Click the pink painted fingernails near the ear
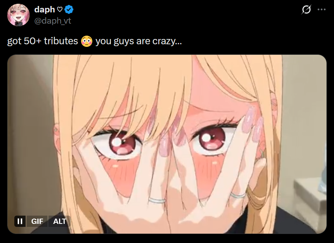Screen dimensions: 334x243 (253, 124)
